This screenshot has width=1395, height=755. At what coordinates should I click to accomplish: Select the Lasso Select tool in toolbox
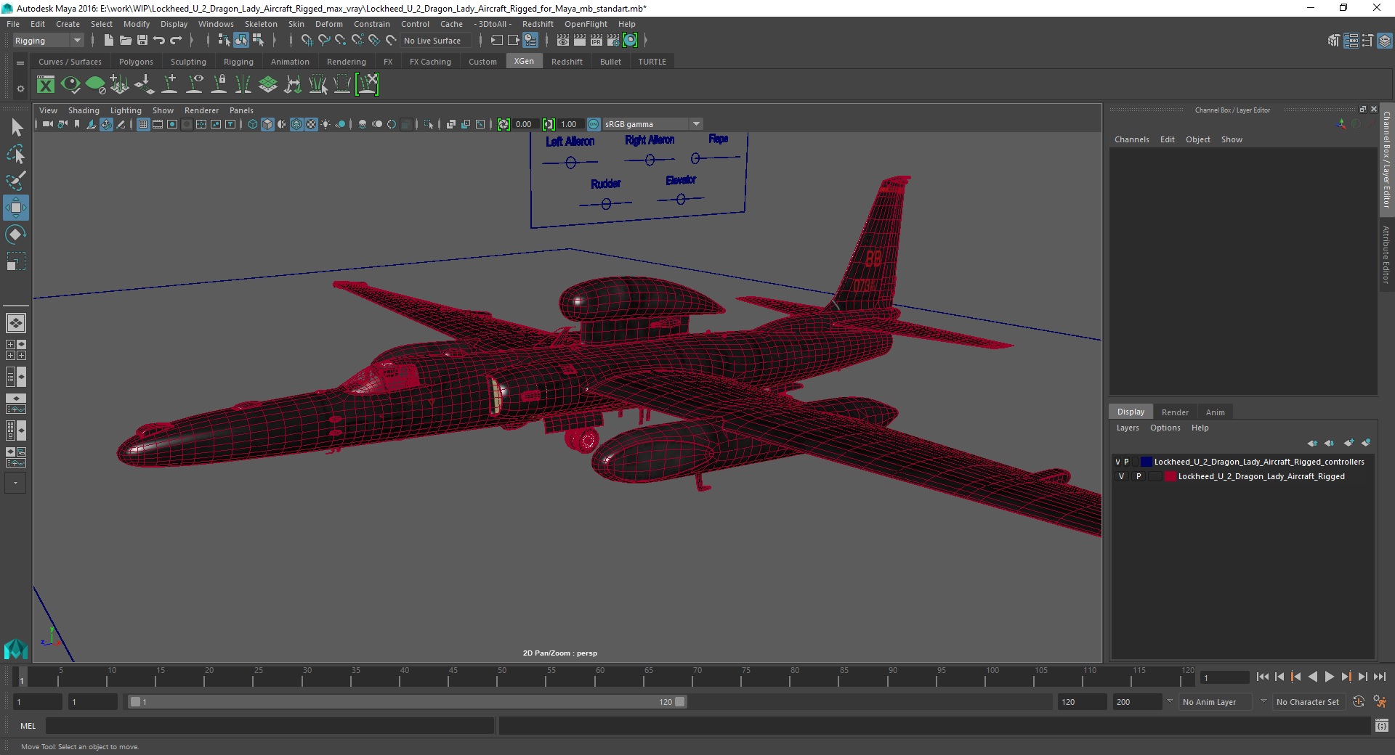click(x=16, y=154)
